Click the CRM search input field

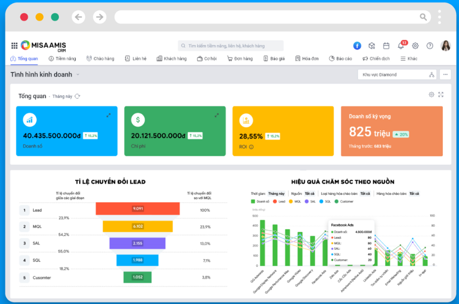pos(231,46)
